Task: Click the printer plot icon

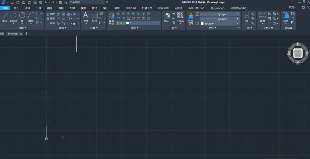Action: pos(41,2)
